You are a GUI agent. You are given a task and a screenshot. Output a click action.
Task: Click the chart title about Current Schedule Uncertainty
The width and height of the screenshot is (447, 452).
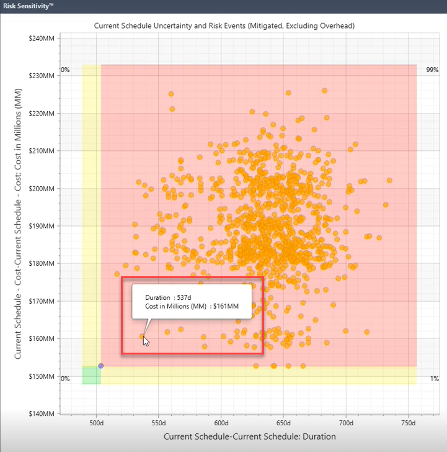(x=228, y=25)
